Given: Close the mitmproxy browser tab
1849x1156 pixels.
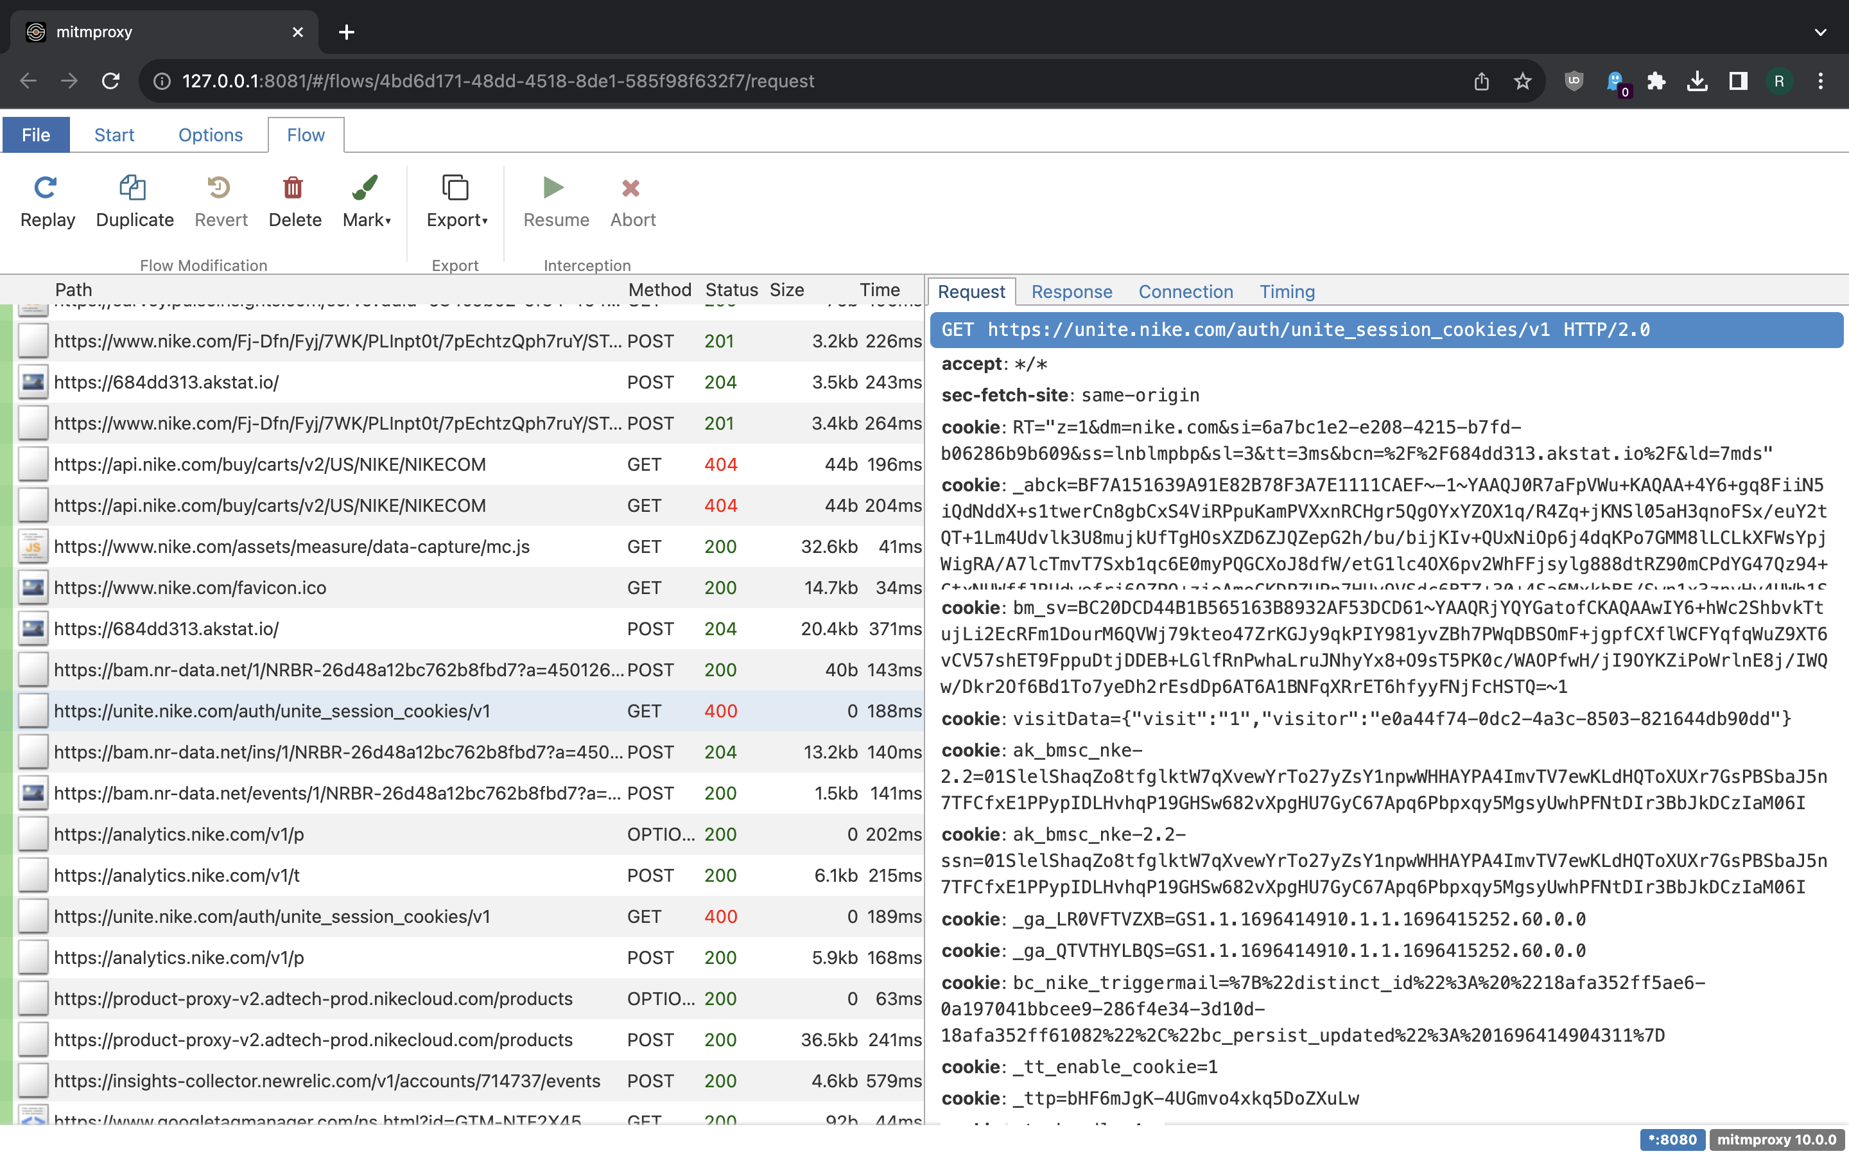Looking at the screenshot, I should click(x=298, y=32).
